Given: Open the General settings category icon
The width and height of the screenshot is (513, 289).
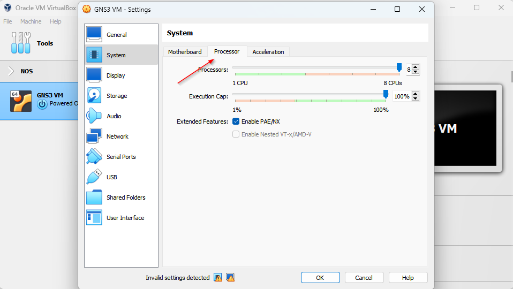Looking at the screenshot, I should [x=94, y=35].
